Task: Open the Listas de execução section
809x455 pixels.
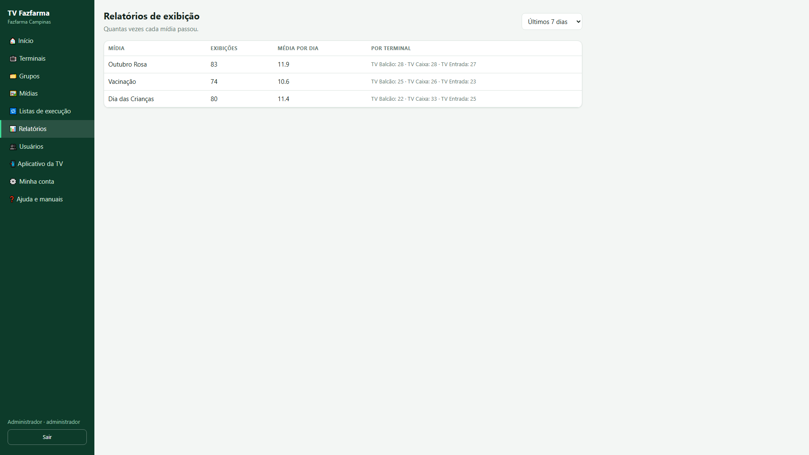Action: 47,111
